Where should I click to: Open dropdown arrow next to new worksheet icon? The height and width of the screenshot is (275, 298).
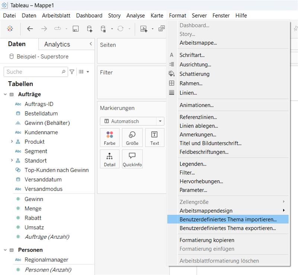[152, 29]
